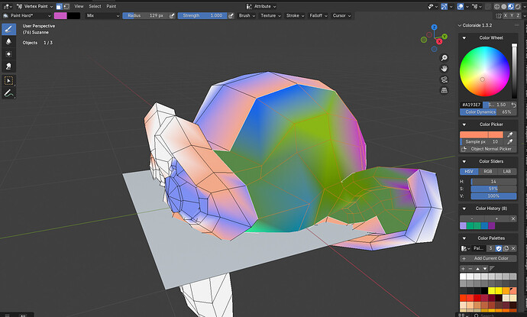This screenshot has width=527, height=317.
Task: Toggle viewport gizmos display
Action: [x=445, y=6]
